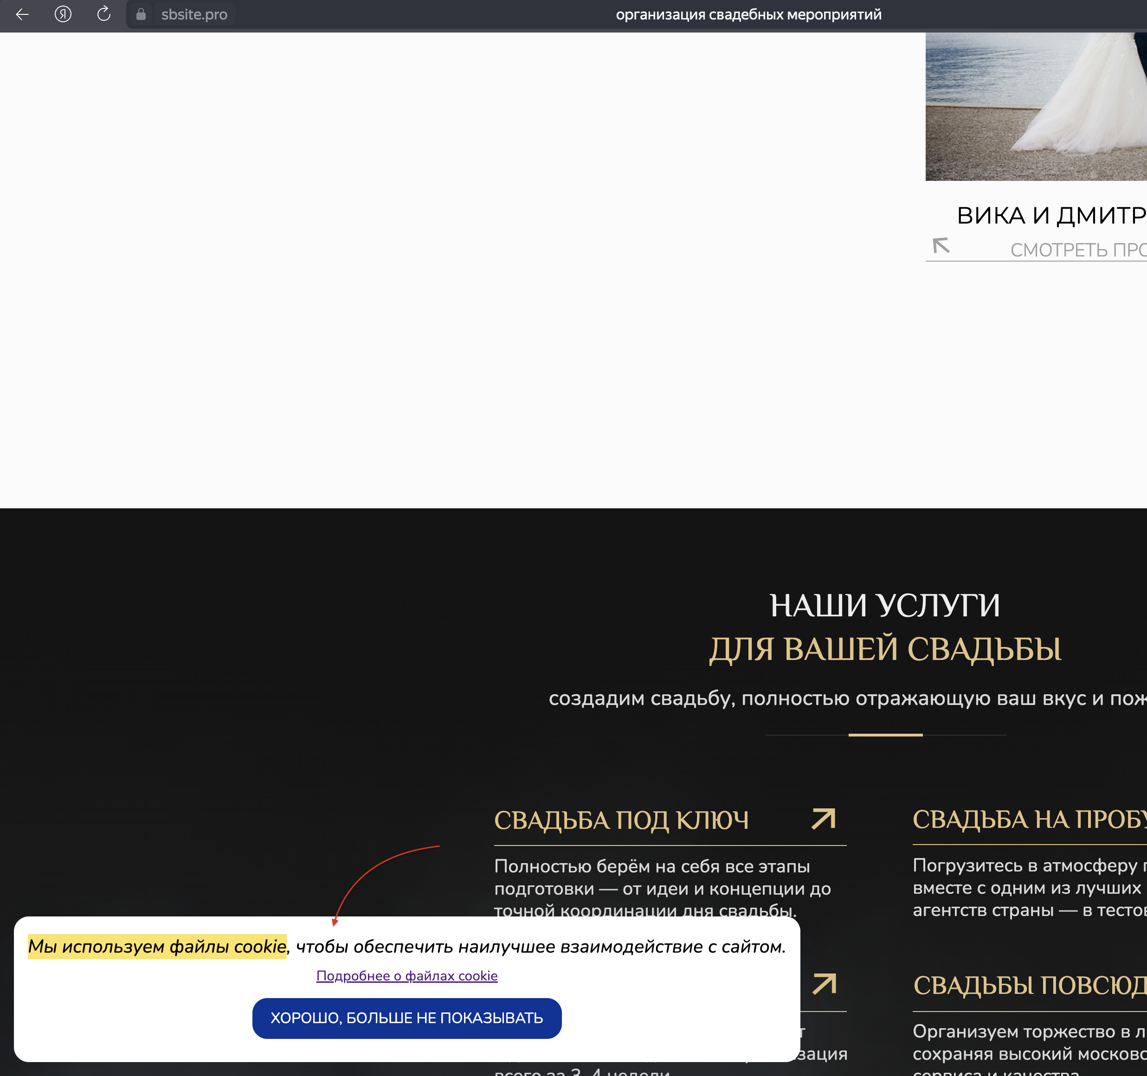Reload the page with refresh icon
The width and height of the screenshot is (1147, 1076).
pos(104,14)
